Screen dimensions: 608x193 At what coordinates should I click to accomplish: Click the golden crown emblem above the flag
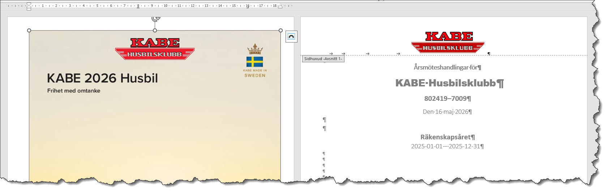(255, 49)
